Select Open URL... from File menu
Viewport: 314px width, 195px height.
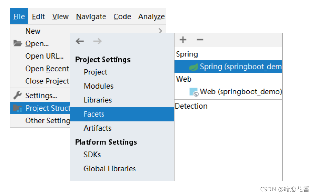(x=44, y=56)
